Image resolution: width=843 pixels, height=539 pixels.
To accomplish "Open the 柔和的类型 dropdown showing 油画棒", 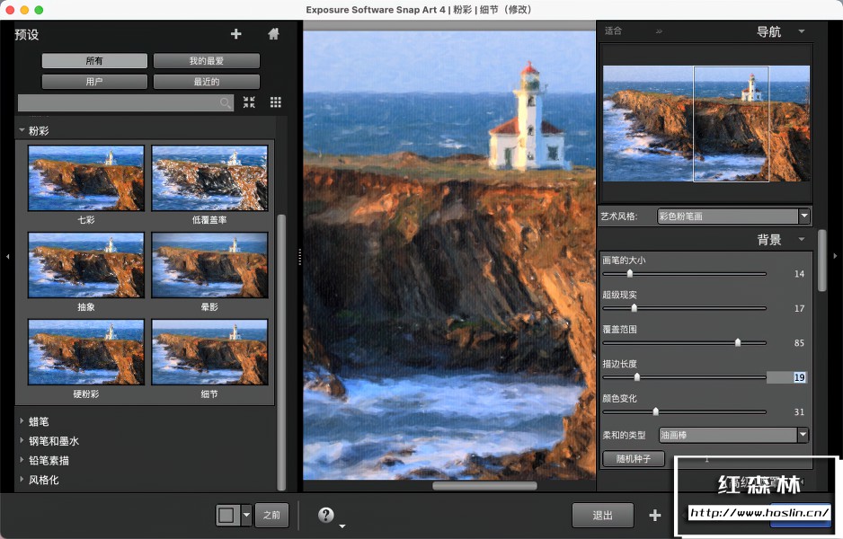I will (x=733, y=435).
